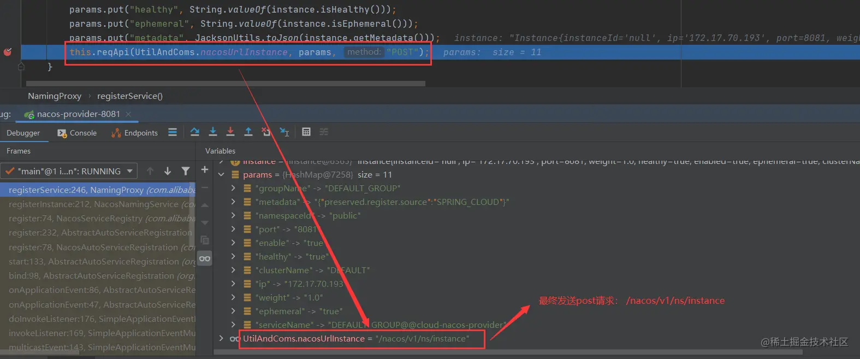Expand the "port" map entry
The height and width of the screenshot is (359, 860).
pos(233,229)
